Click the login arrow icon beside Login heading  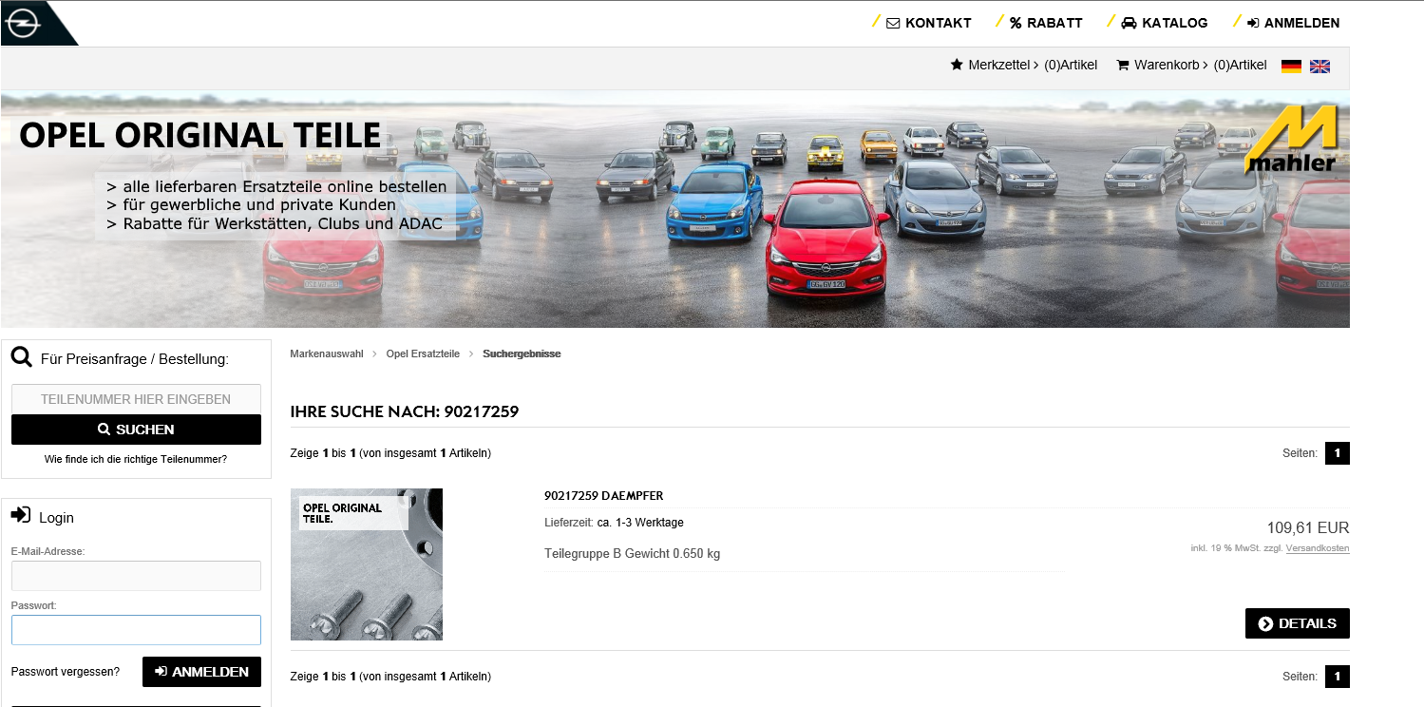pyautogui.click(x=21, y=515)
